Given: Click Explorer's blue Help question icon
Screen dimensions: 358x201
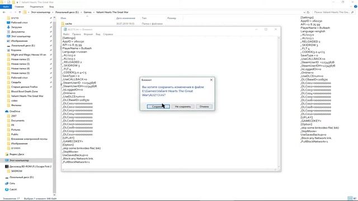Looking at the screenshot, I should point(355,7).
